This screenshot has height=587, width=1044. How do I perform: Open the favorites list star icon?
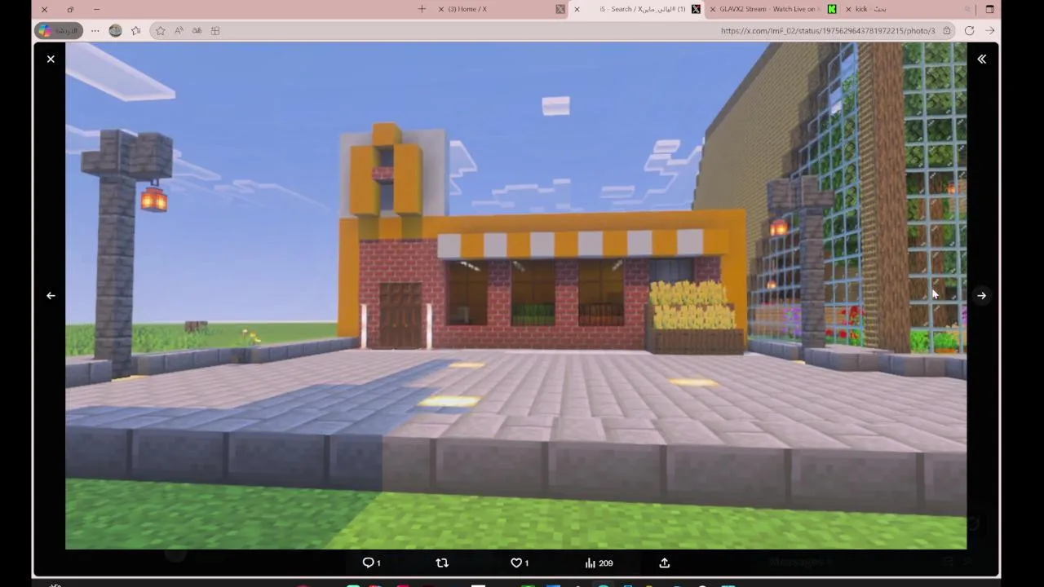136,30
